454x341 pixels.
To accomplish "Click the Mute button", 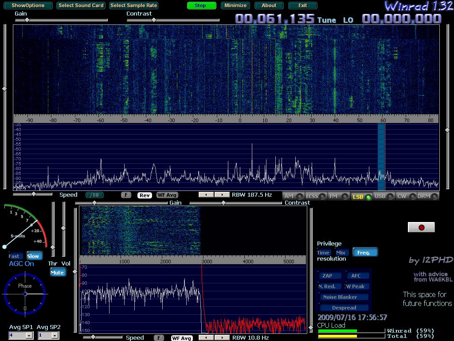I will [x=57, y=273].
